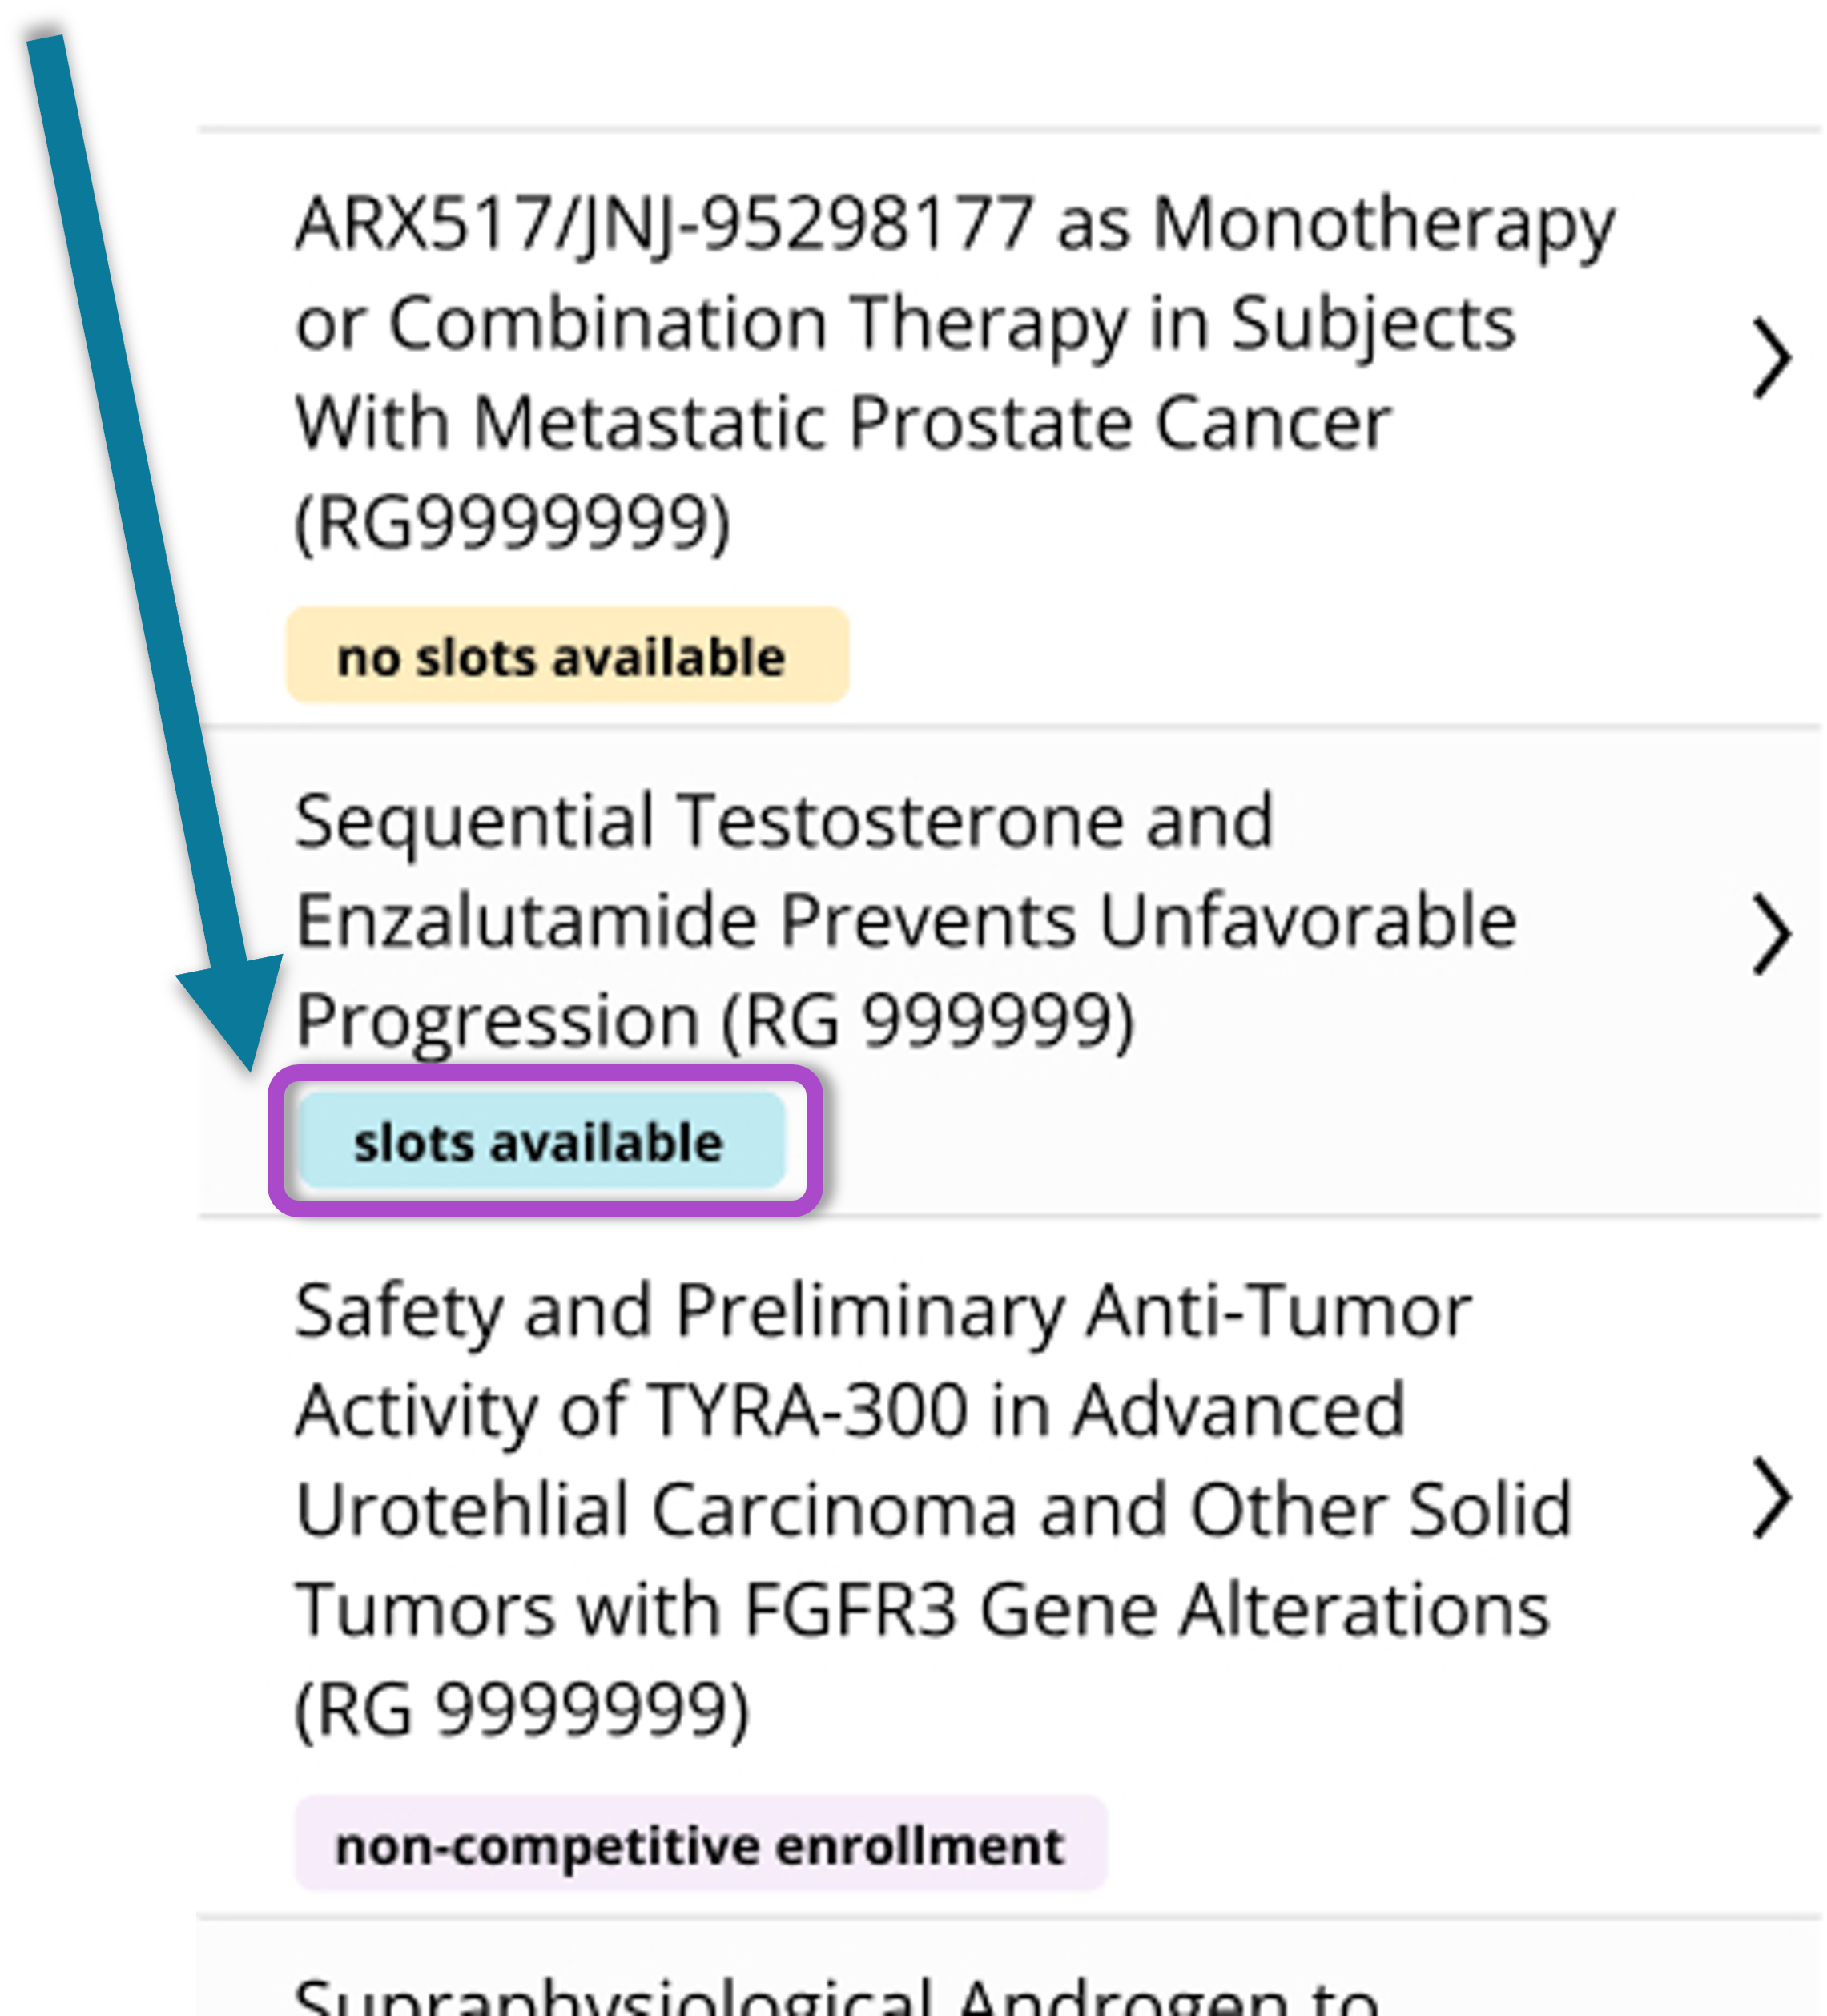Click the "Enzalutamide Prevents Unfavorable" line
The height and width of the screenshot is (2016, 1827).
tap(906, 920)
